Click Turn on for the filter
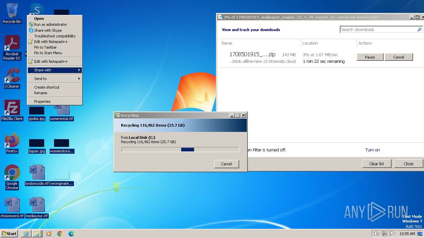The image size is (424, 238). [x=373, y=150]
